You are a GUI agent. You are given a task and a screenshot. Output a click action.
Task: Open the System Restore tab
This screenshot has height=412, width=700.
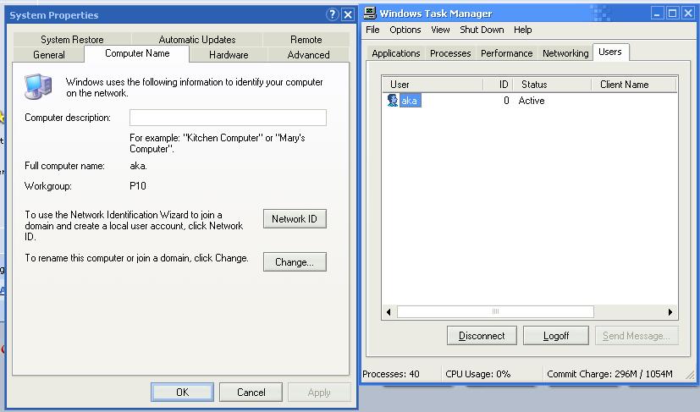(x=72, y=39)
